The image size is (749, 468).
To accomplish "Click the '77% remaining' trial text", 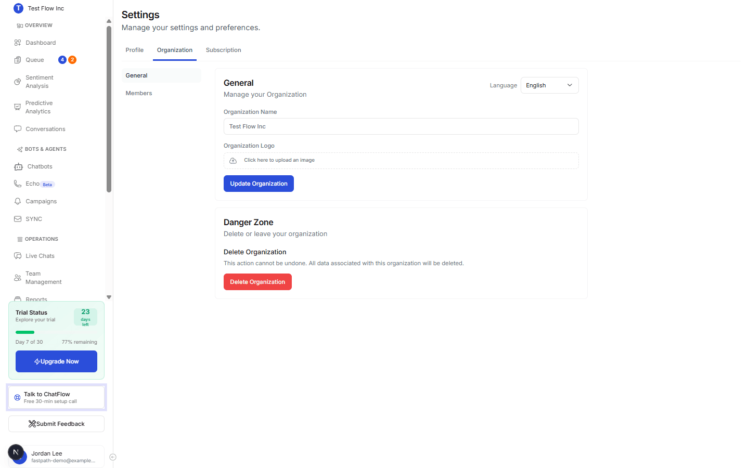I will 80,342.
